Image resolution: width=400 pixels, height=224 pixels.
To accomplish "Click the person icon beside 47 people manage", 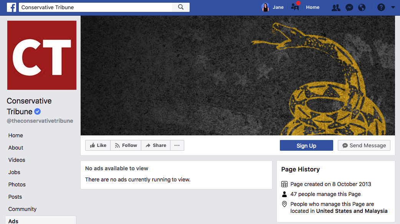I will pos(284,194).
